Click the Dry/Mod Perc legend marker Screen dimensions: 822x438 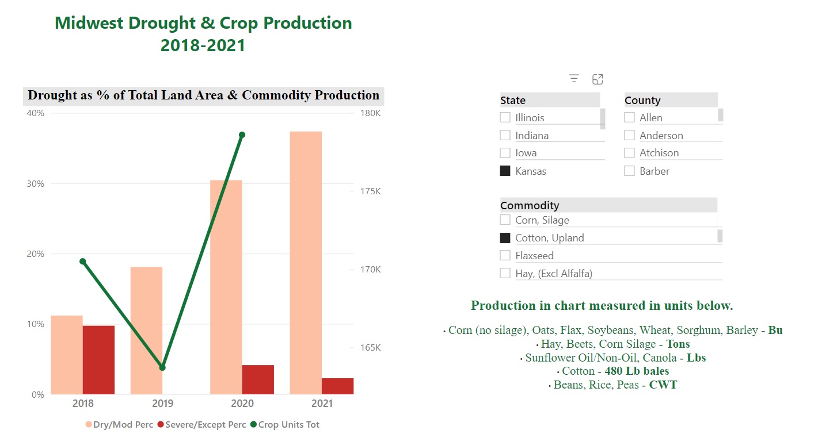89,425
